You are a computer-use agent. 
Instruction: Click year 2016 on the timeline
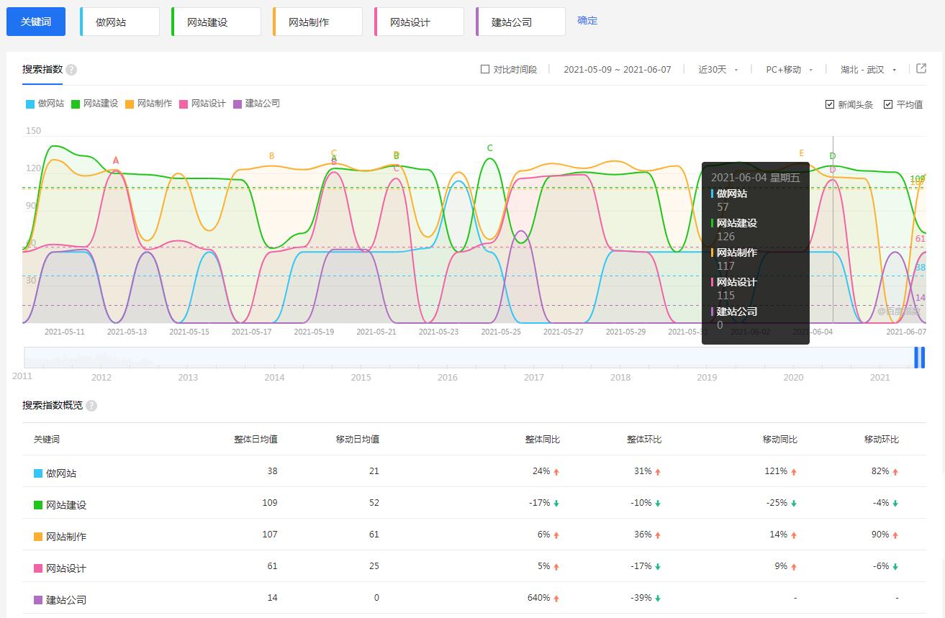(447, 377)
